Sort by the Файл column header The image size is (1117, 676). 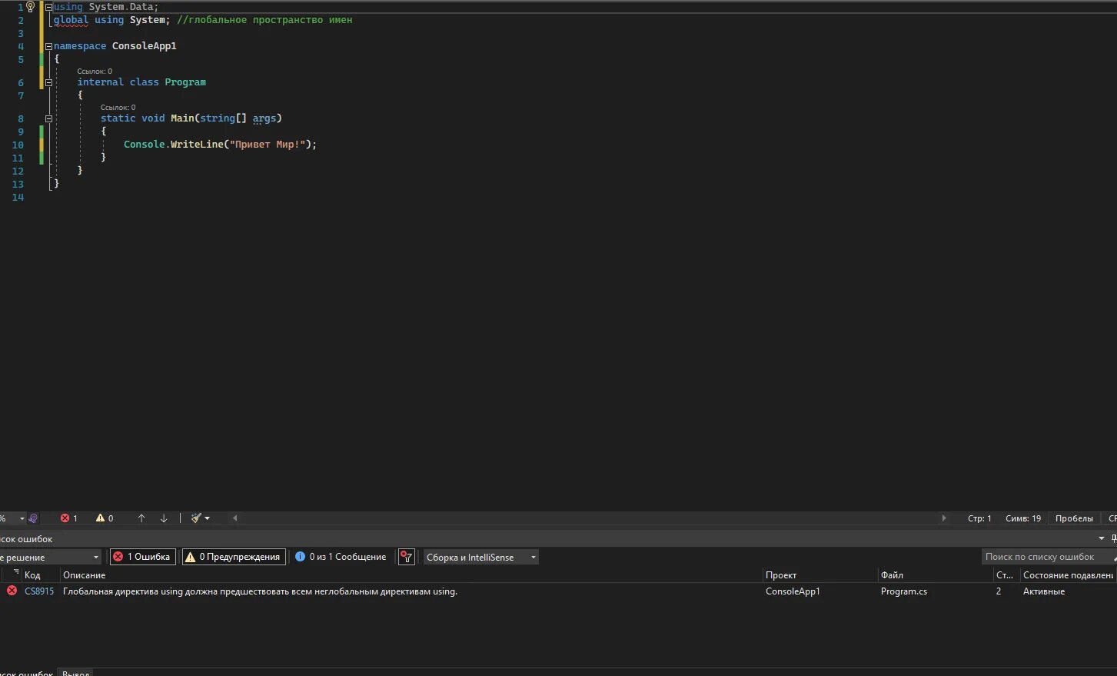coord(892,575)
